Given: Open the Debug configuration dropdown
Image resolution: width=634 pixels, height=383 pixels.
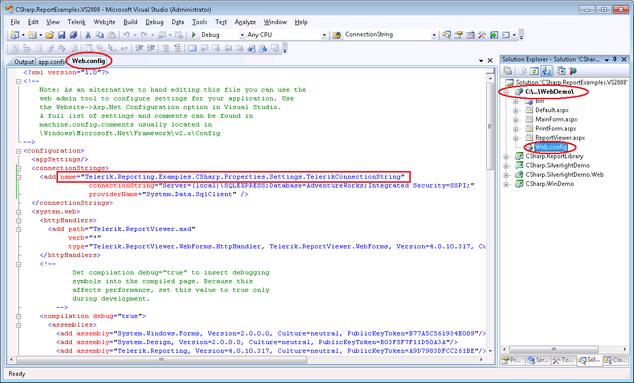Looking at the screenshot, I should coord(242,35).
